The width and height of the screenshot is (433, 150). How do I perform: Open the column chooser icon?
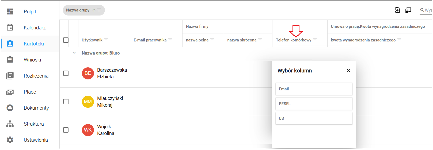(408, 10)
